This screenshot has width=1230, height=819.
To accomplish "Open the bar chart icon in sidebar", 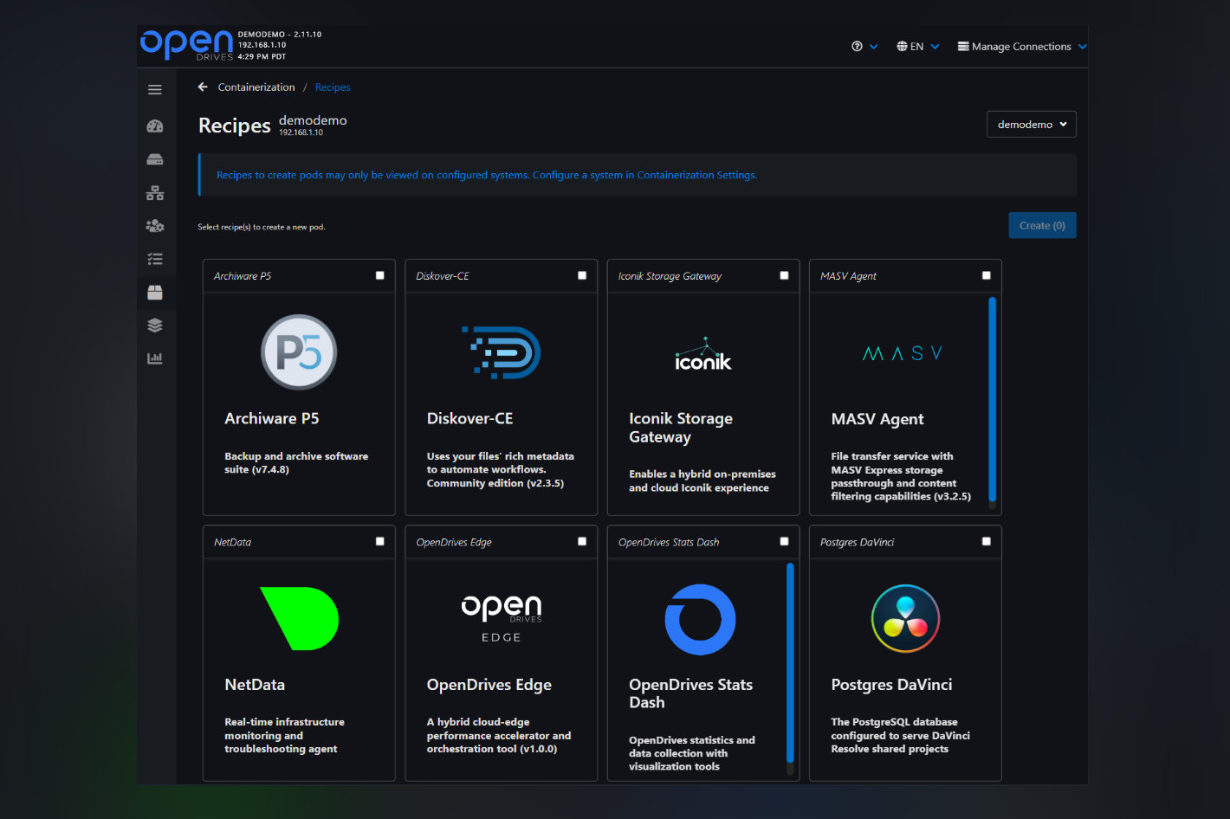I will (155, 358).
